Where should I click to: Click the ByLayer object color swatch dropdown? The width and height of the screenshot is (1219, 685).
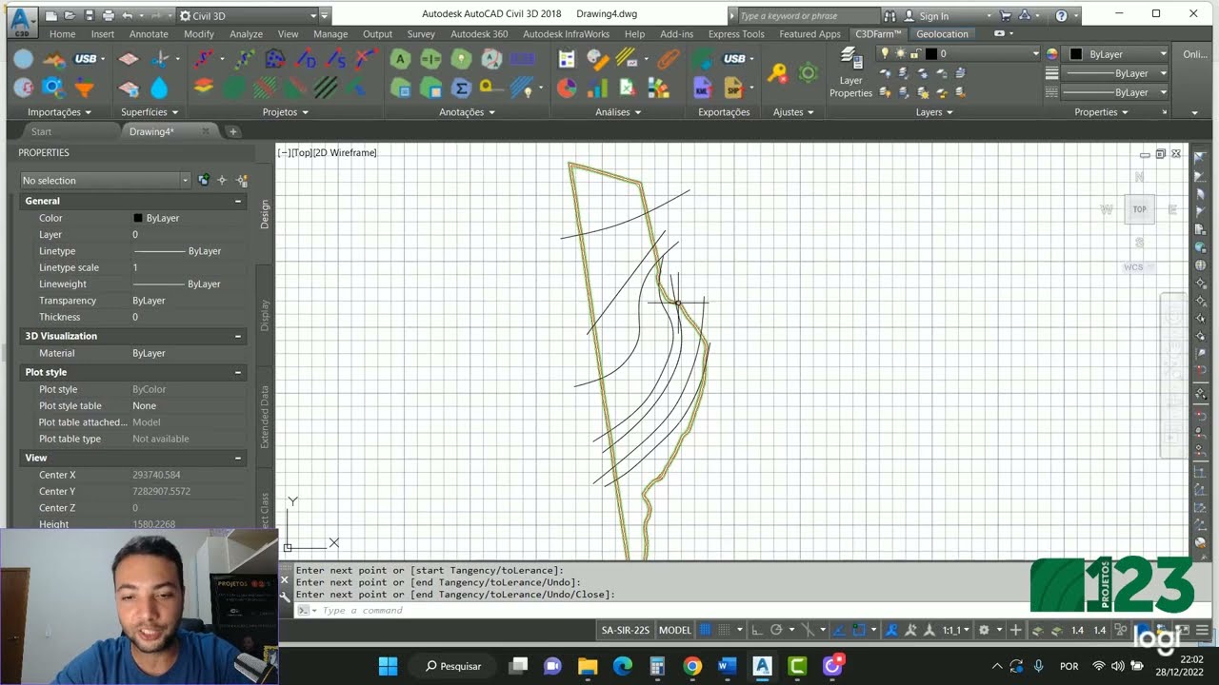coord(1116,54)
